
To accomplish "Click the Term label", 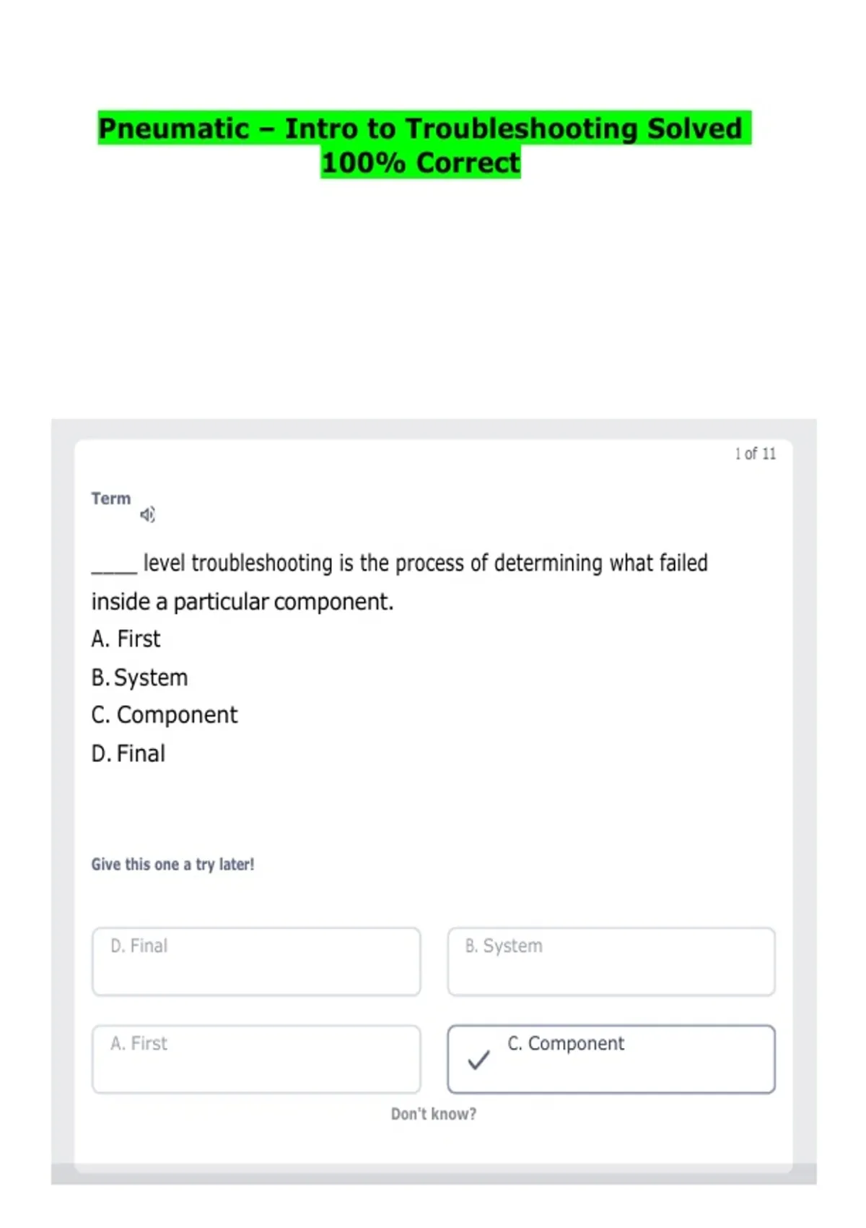I will tap(111, 498).
